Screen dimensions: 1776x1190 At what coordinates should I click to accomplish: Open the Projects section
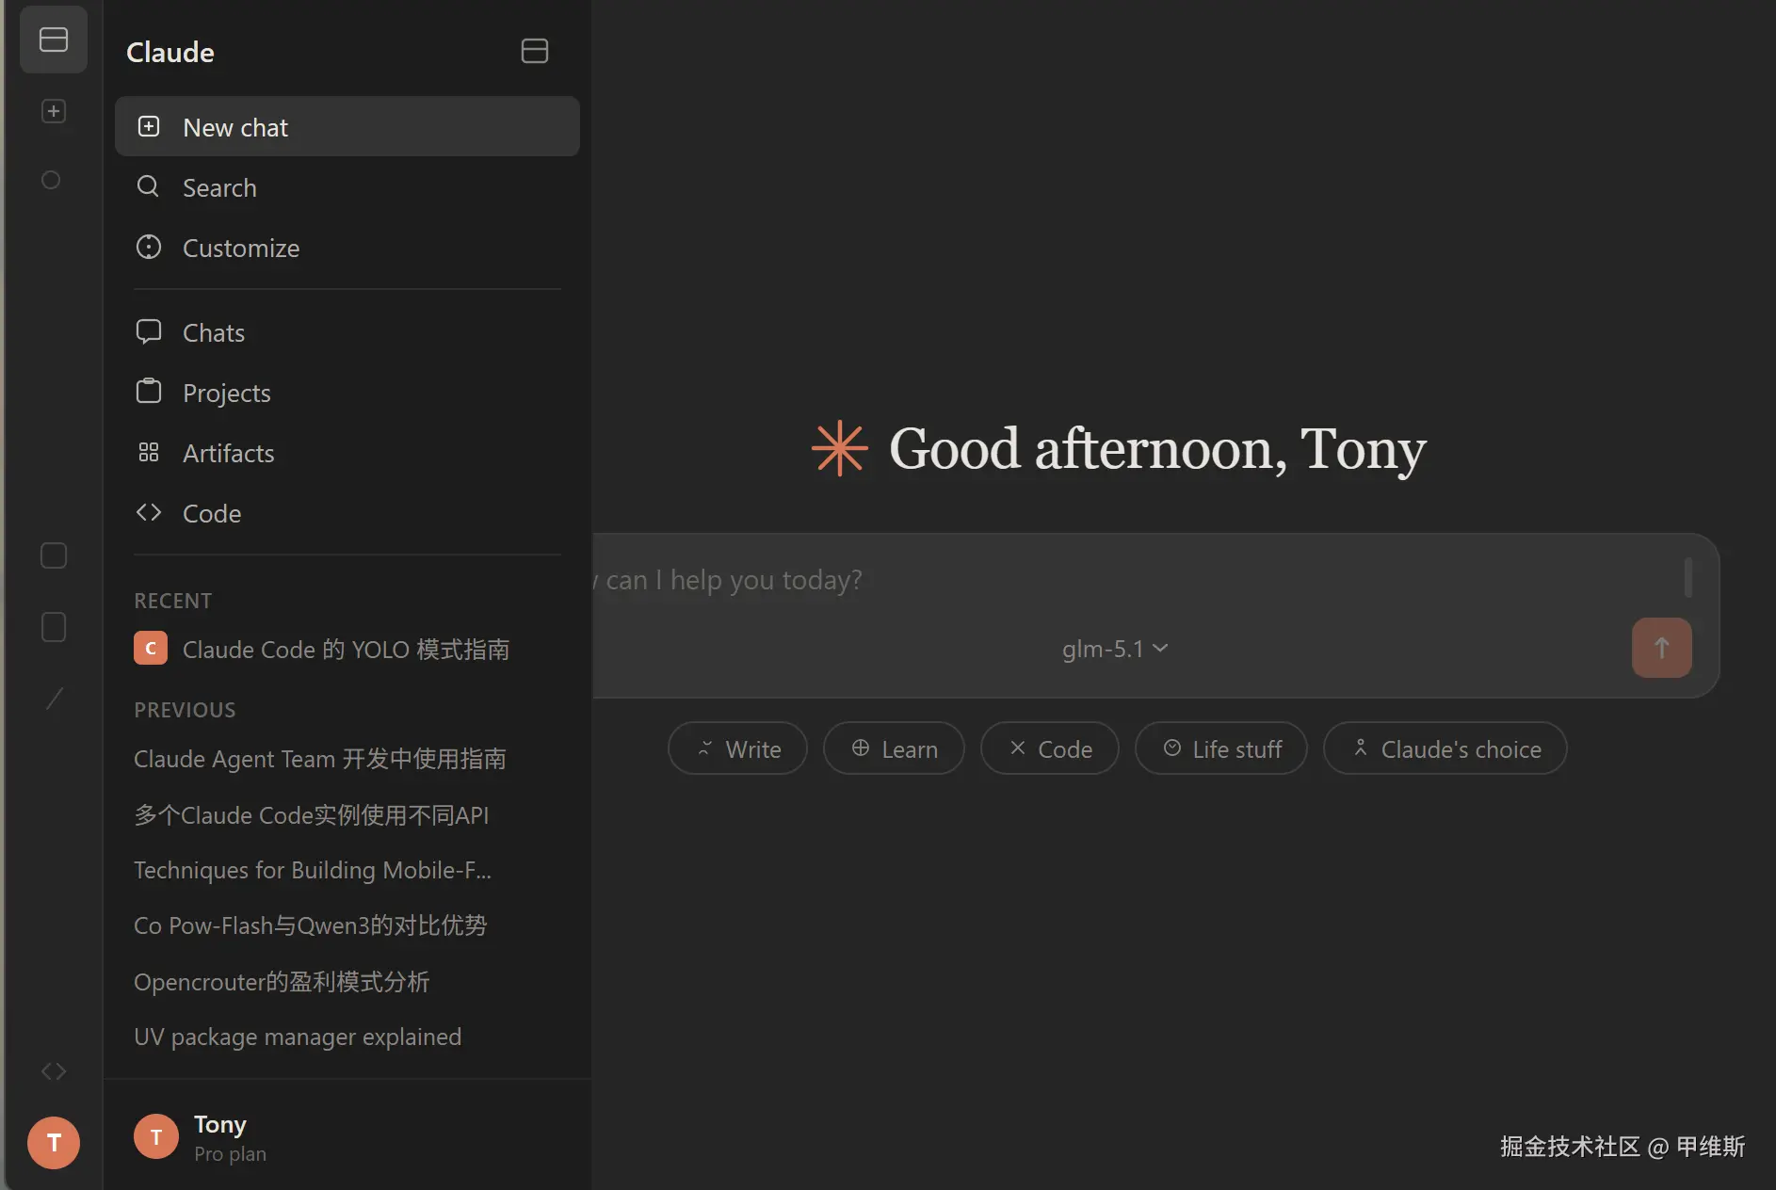pos(347,393)
